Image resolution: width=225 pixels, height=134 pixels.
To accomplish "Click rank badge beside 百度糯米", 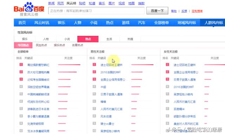I will [167, 109].
